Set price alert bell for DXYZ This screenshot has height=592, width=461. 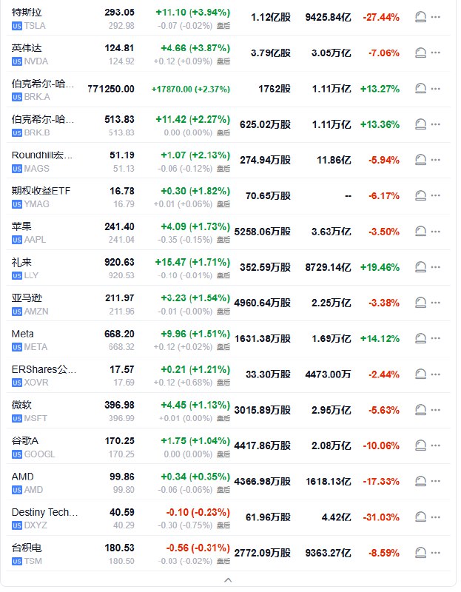420,517
